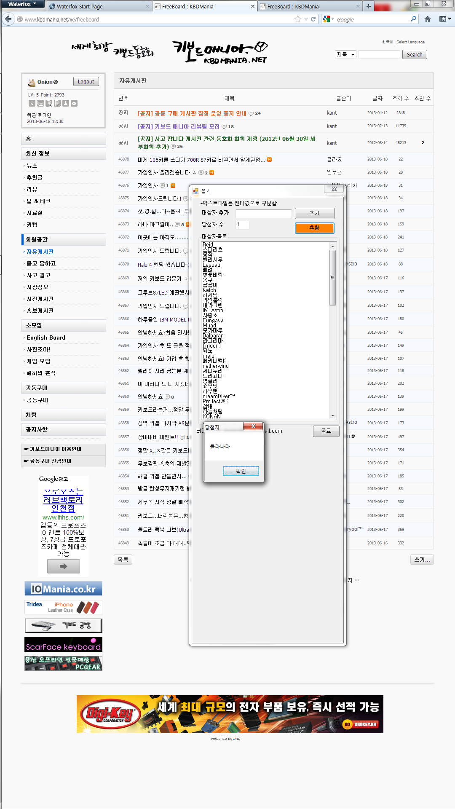This screenshot has height=809, width=455.
Task: Open the 키보드 매니아 리뷰팀 모집 notice
Action: pyautogui.click(x=179, y=126)
